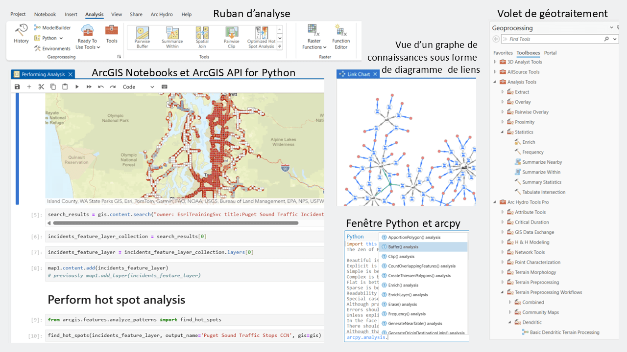The height and width of the screenshot is (352, 627).
Task: Run the Pairwise Buffer tool
Action: pos(143,37)
